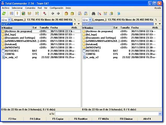Open the Red menu
This screenshot has height=125, width=166.
[40, 8]
